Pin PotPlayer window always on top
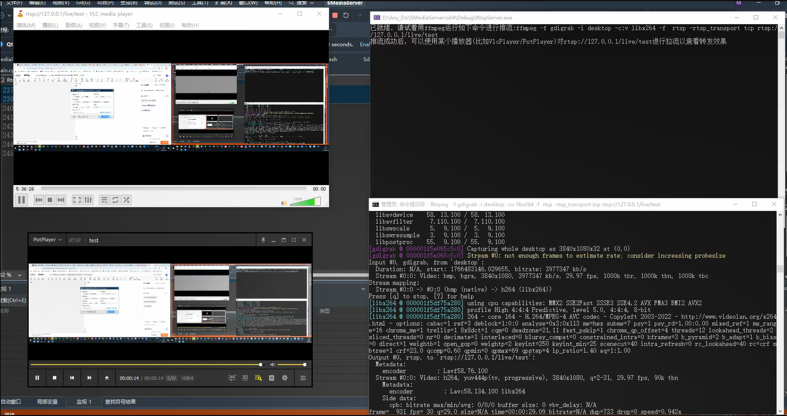 tap(263, 240)
